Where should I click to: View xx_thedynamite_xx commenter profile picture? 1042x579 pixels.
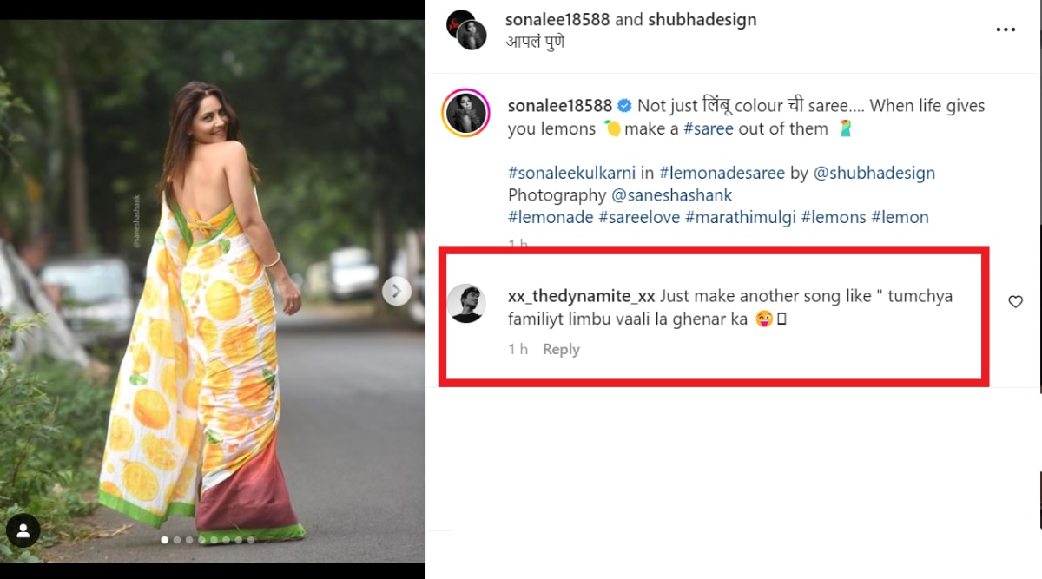tap(466, 303)
